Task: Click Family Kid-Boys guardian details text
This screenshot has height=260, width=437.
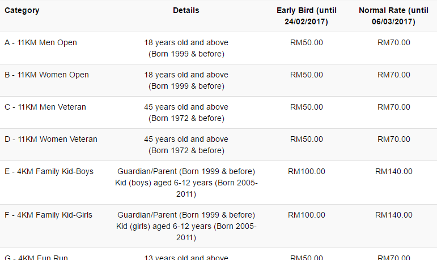Action: [186, 172]
